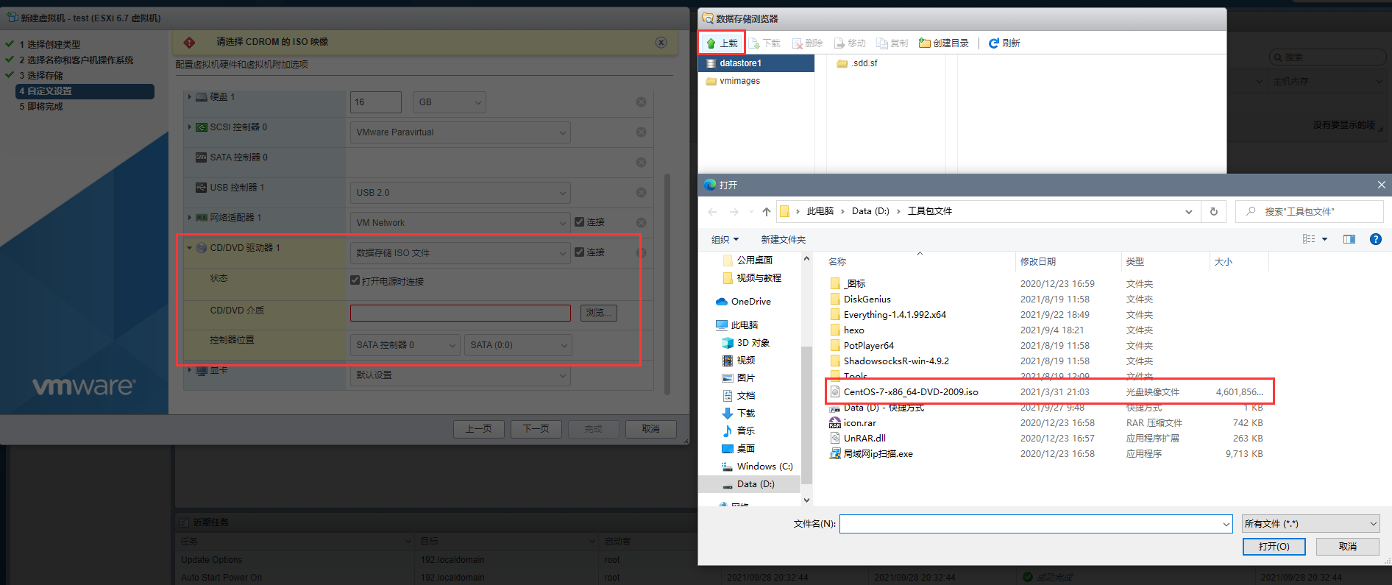Click the disk size field showing 16
1392x585 pixels.
pyautogui.click(x=375, y=102)
